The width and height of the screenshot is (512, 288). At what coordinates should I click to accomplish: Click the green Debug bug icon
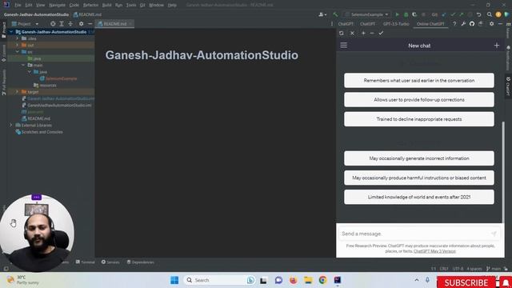click(406, 14)
